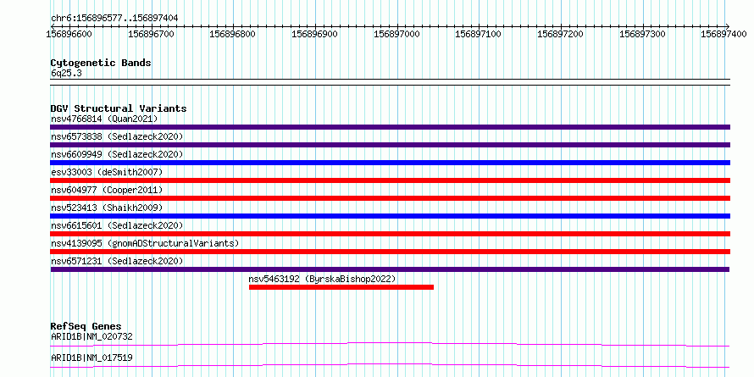
Task: Click the nsv4766814 (Quan2021) variant label
Action: [x=104, y=119]
